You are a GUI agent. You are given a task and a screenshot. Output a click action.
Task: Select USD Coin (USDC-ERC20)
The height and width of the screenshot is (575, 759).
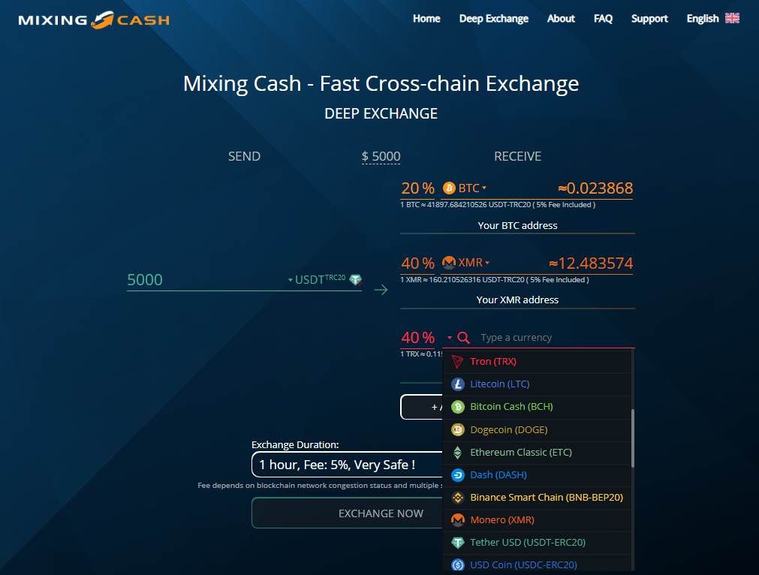click(538, 564)
